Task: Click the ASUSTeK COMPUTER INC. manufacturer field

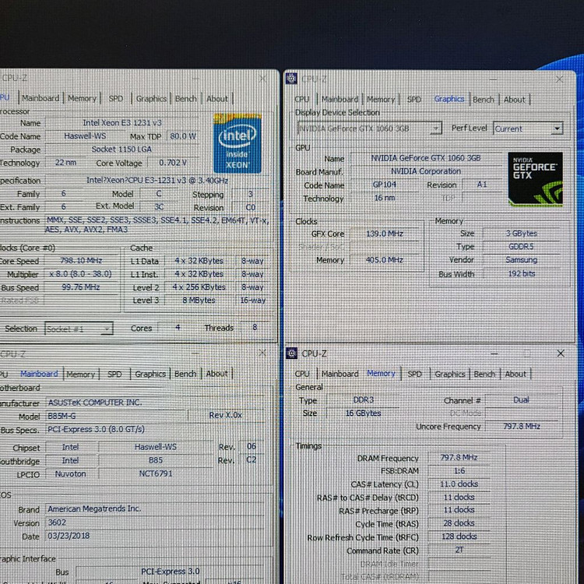Action: coord(155,403)
